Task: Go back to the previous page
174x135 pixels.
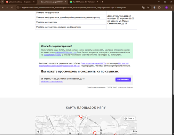Action: [x=2, y=8]
